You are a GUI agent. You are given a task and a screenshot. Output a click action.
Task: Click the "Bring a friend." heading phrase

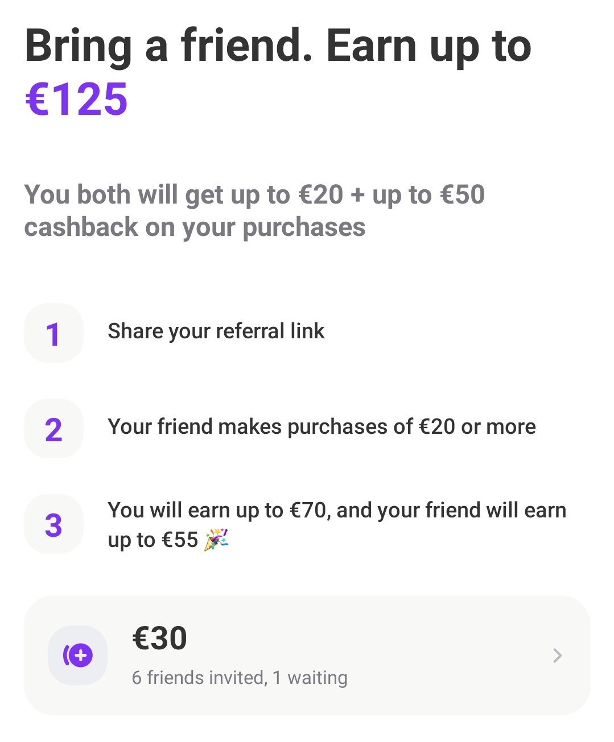(x=168, y=47)
